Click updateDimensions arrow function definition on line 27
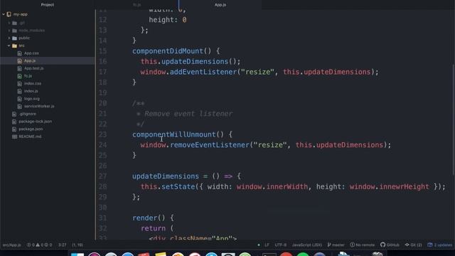This screenshot has height=256, width=455. coord(166,176)
